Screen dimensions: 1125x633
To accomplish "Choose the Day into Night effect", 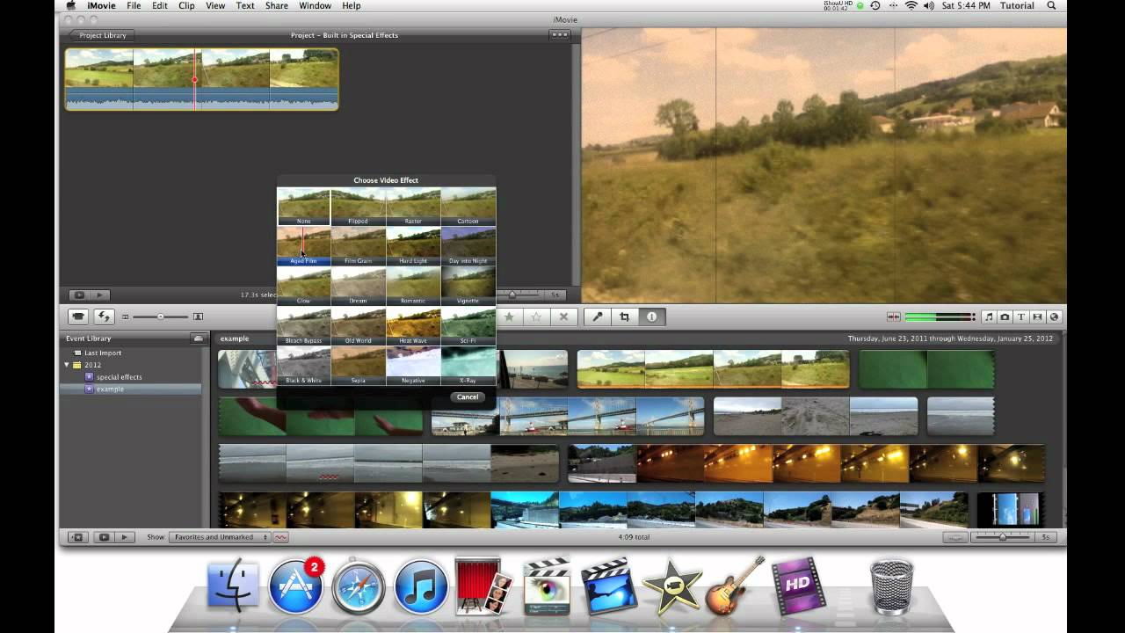I will click(x=468, y=246).
